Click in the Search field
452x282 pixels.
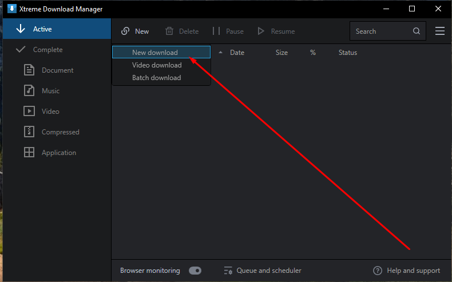[x=388, y=31]
